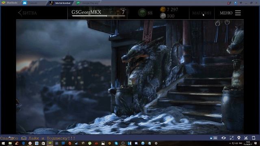Click the 100 alliance points value

(171, 16)
